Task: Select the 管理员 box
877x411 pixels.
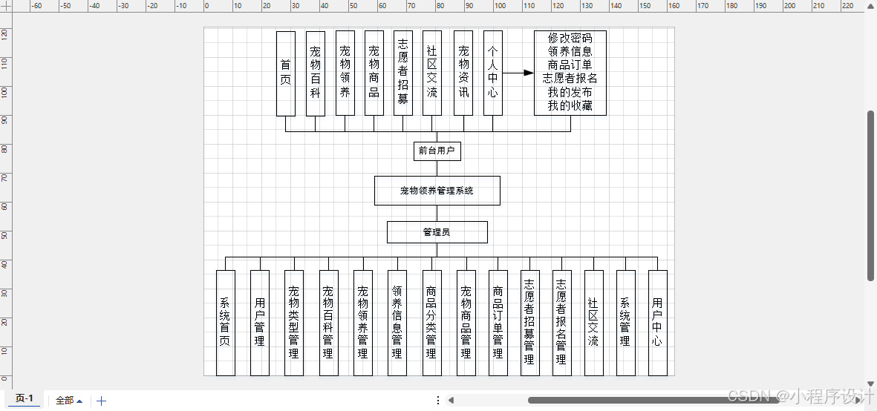Action: point(437,232)
